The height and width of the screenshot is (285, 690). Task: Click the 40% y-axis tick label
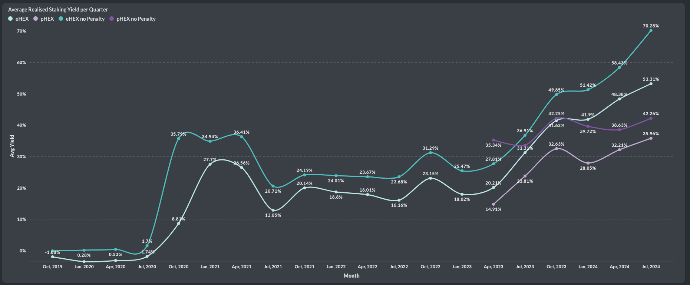(x=22, y=125)
